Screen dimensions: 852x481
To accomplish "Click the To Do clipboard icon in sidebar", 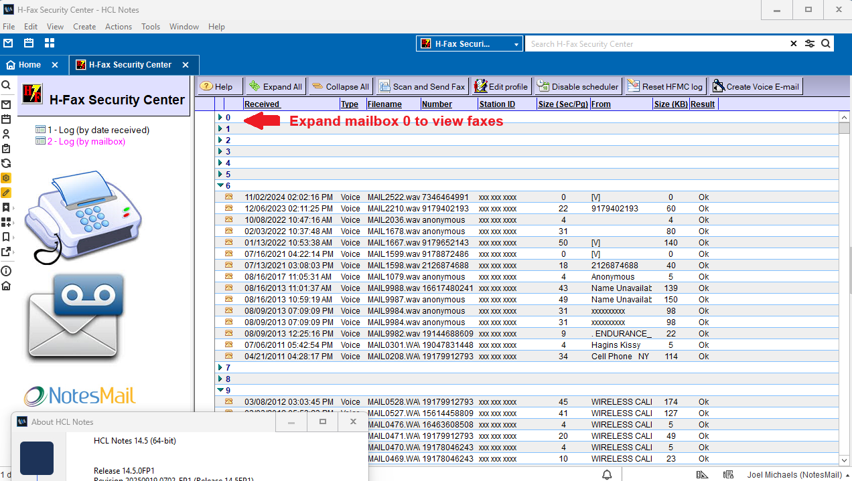I will [6, 149].
